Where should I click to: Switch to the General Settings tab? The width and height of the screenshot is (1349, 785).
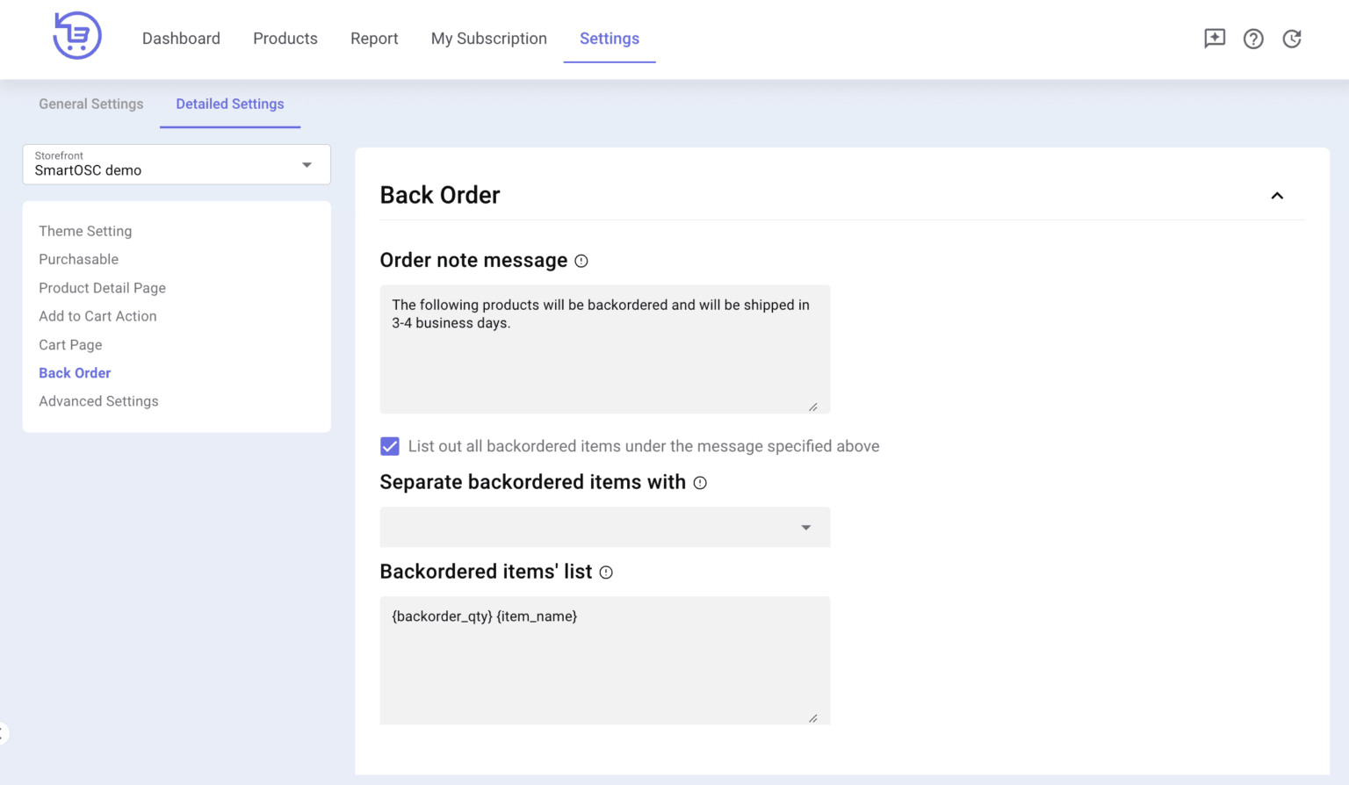[x=91, y=104]
